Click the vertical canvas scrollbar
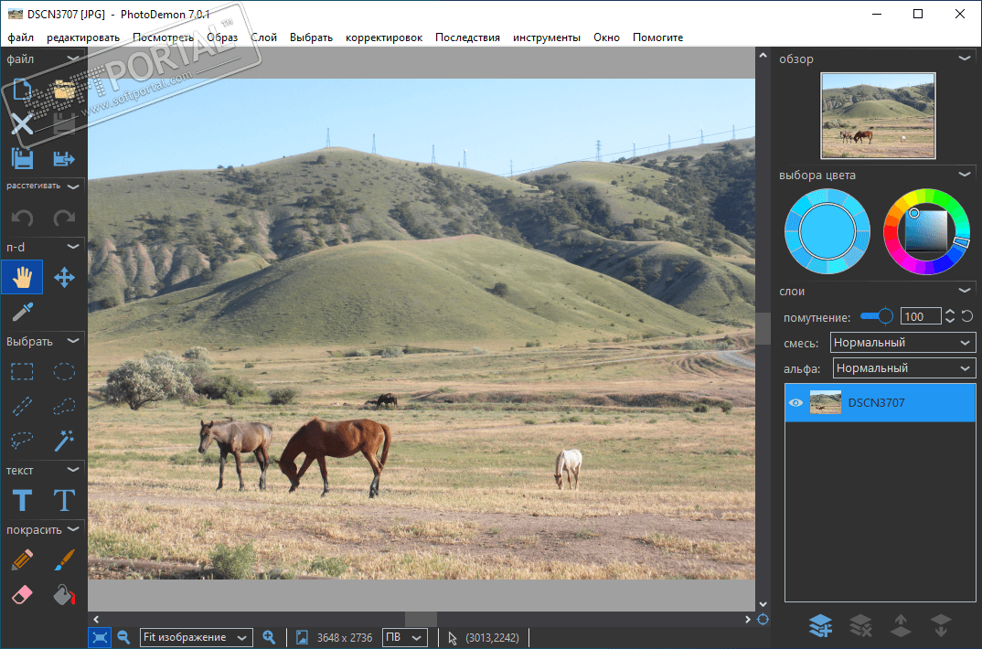Image resolution: width=982 pixels, height=649 pixels. pyautogui.click(x=763, y=330)
